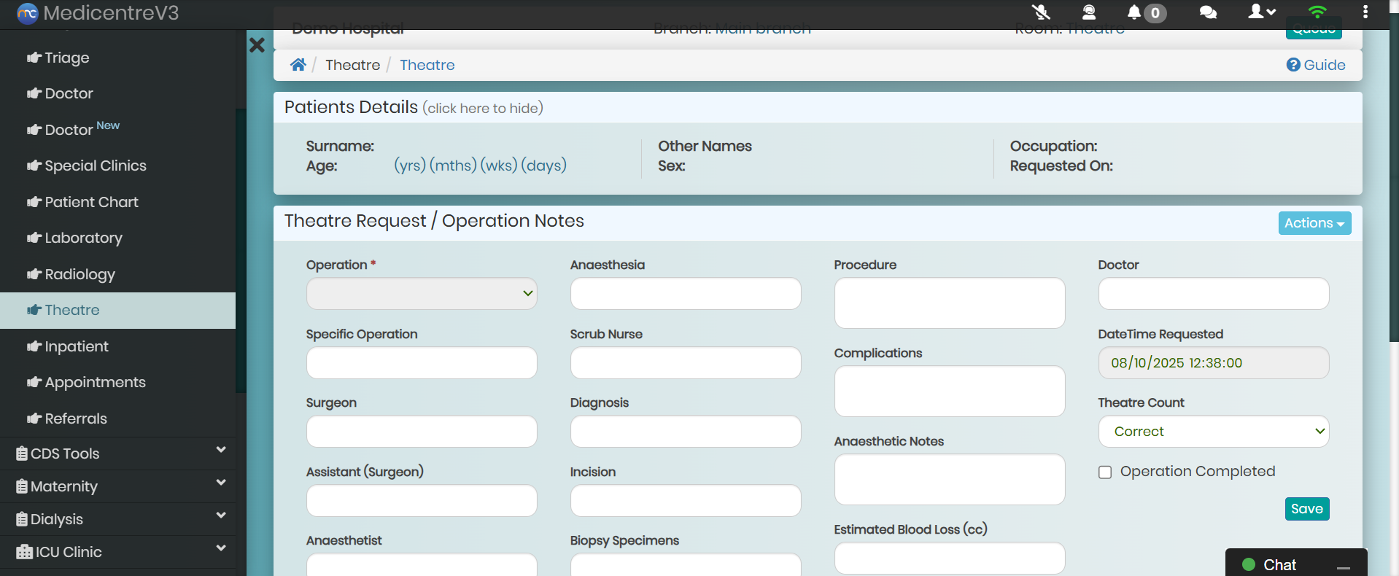This screenshot has height=576, width=1399.
Task: Open the user account dropdown
Action: click(1261, 12)
